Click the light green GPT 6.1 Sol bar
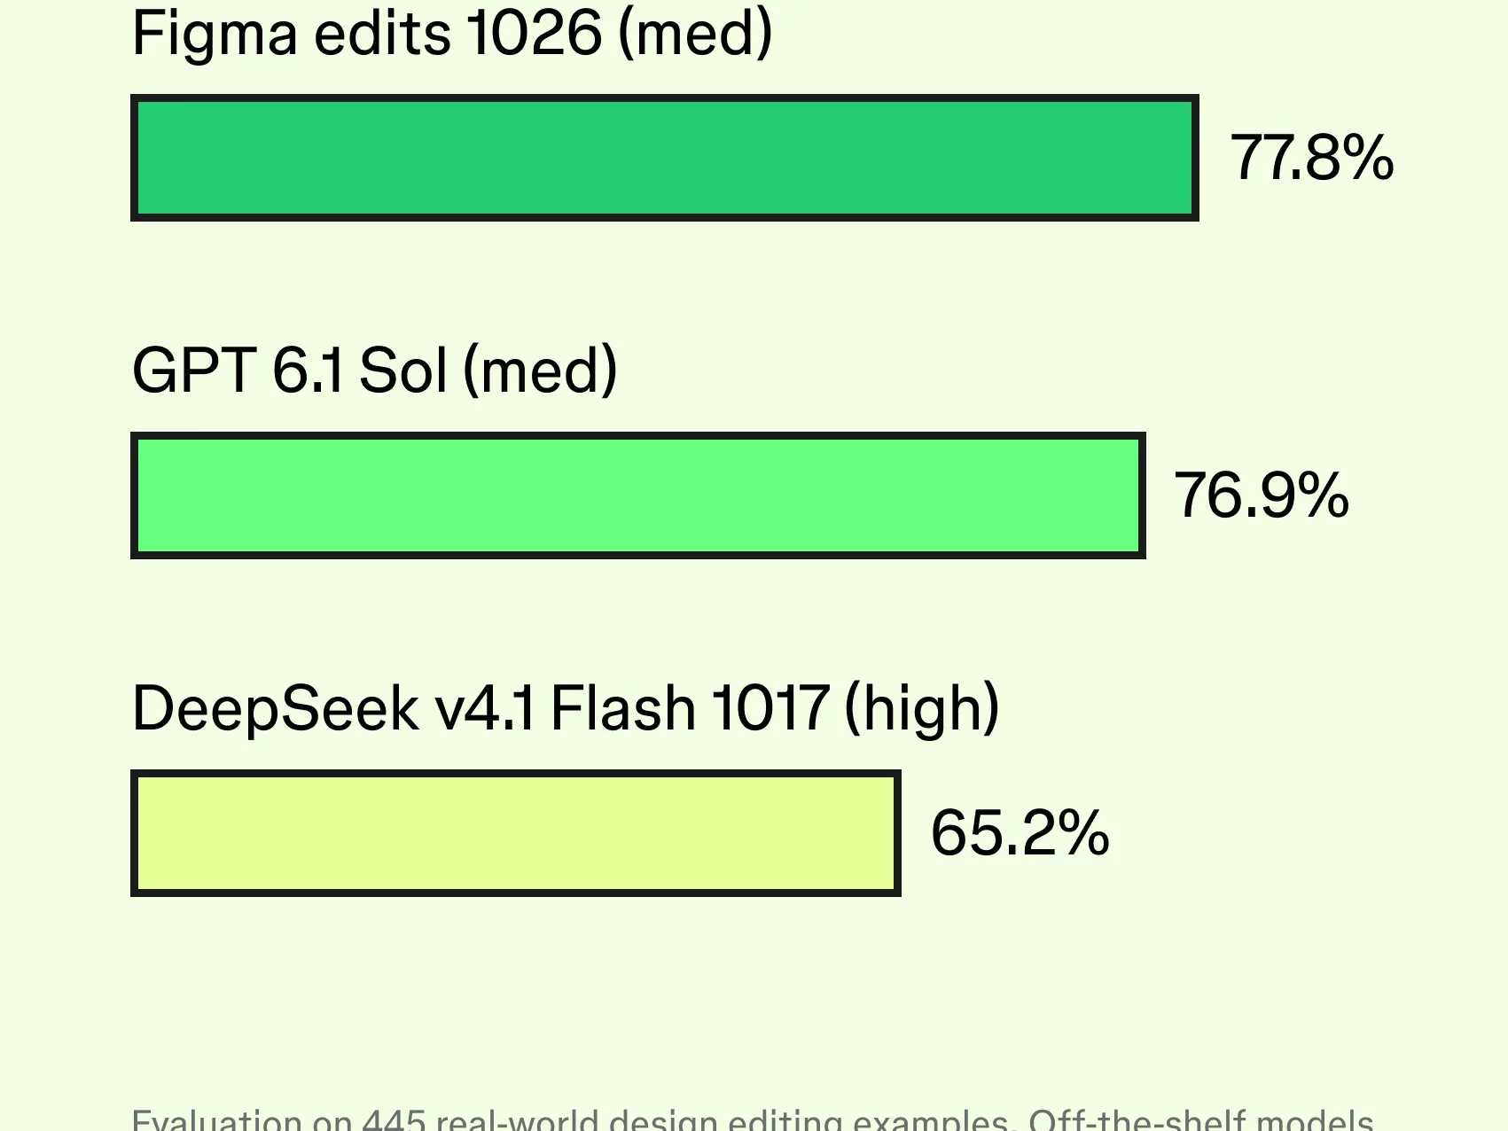1508x1131 pixels. click(x=638, y=495)
